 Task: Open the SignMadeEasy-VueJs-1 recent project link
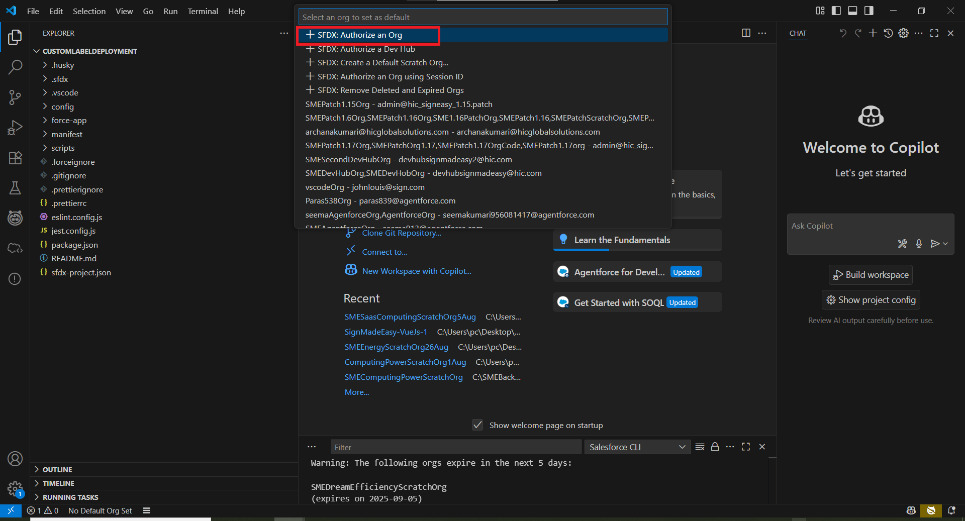pos(385,332)
